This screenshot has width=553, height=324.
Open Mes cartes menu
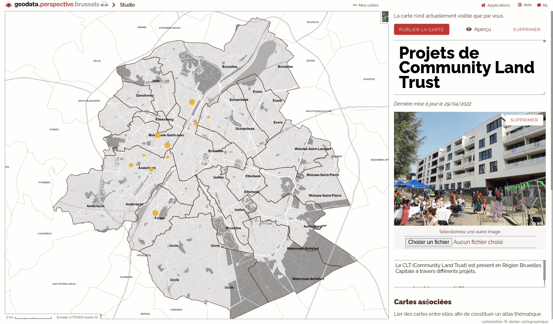point(368,5)
